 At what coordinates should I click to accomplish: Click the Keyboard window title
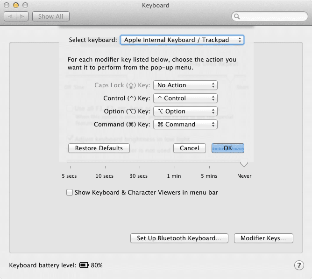click(x=156, y=6)
